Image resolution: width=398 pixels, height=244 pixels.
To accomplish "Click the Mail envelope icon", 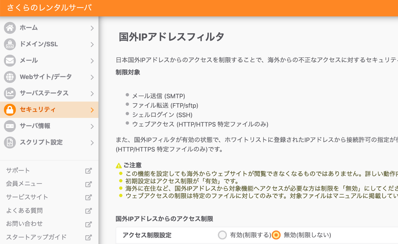I will click(x=10, y=60).
